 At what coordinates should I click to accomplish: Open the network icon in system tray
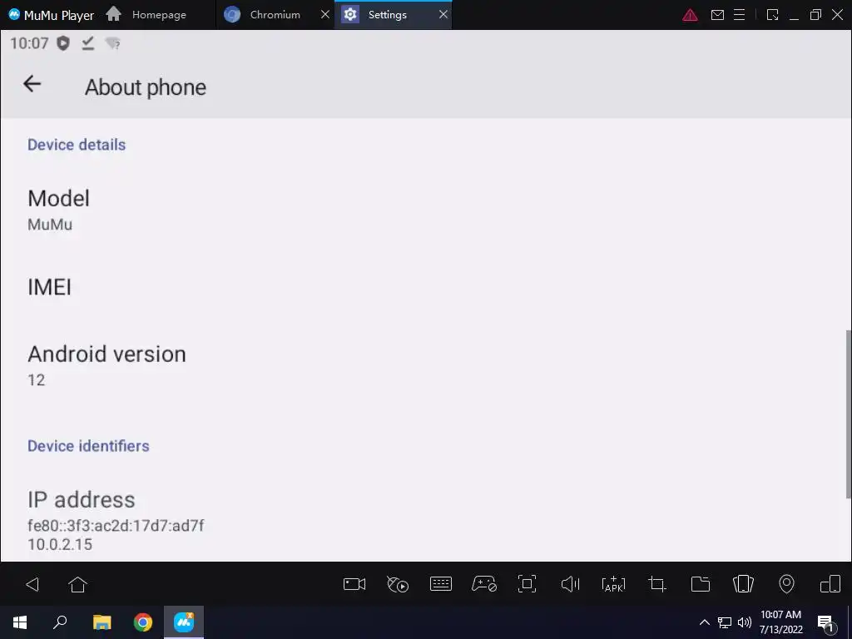click(725, 622)
